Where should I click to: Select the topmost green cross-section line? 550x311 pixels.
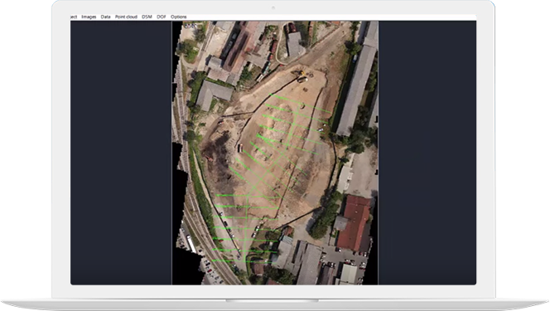pyautogui.click(x=300, y=103)
